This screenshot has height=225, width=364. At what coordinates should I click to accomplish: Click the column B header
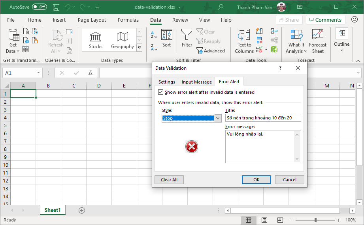click(48, 86)
